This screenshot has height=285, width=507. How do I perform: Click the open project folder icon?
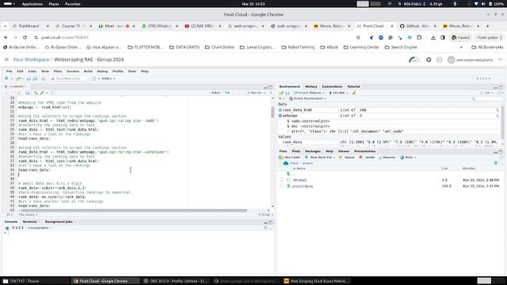tap(18, 78)
